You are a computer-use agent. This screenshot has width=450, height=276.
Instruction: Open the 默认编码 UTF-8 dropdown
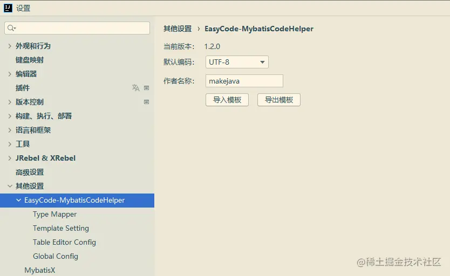(x=237, y=62)
